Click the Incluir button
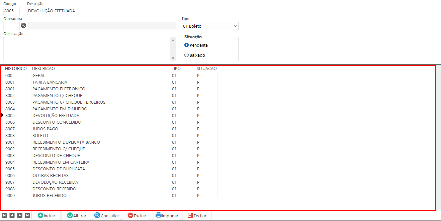 pyautogui.click(x=46, y=216)
